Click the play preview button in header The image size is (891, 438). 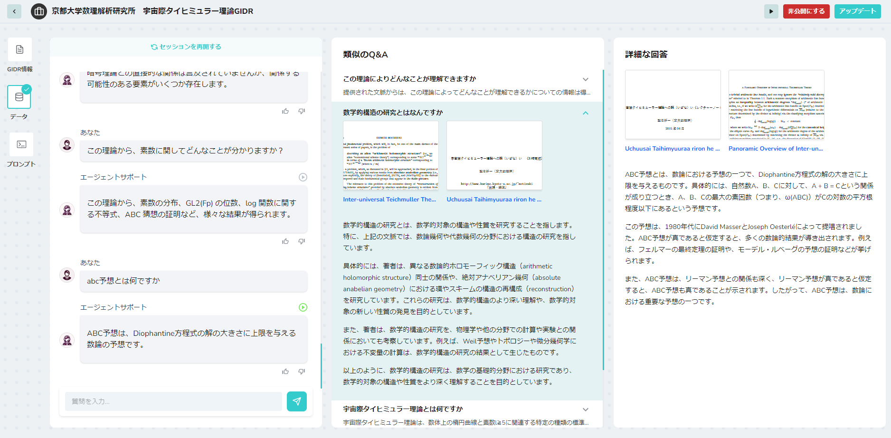click(771, 11)
